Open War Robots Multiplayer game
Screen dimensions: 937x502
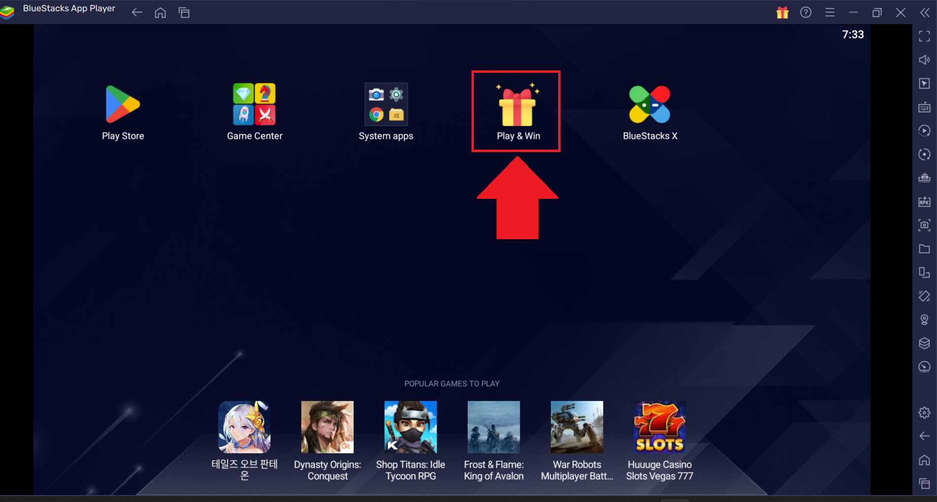(x=577, y=427)
